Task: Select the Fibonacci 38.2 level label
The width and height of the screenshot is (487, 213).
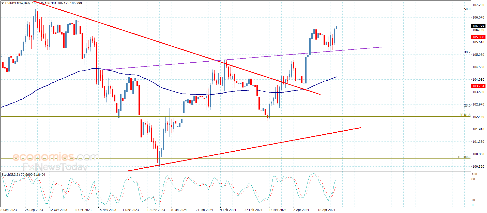Action: tap(467, 52)
